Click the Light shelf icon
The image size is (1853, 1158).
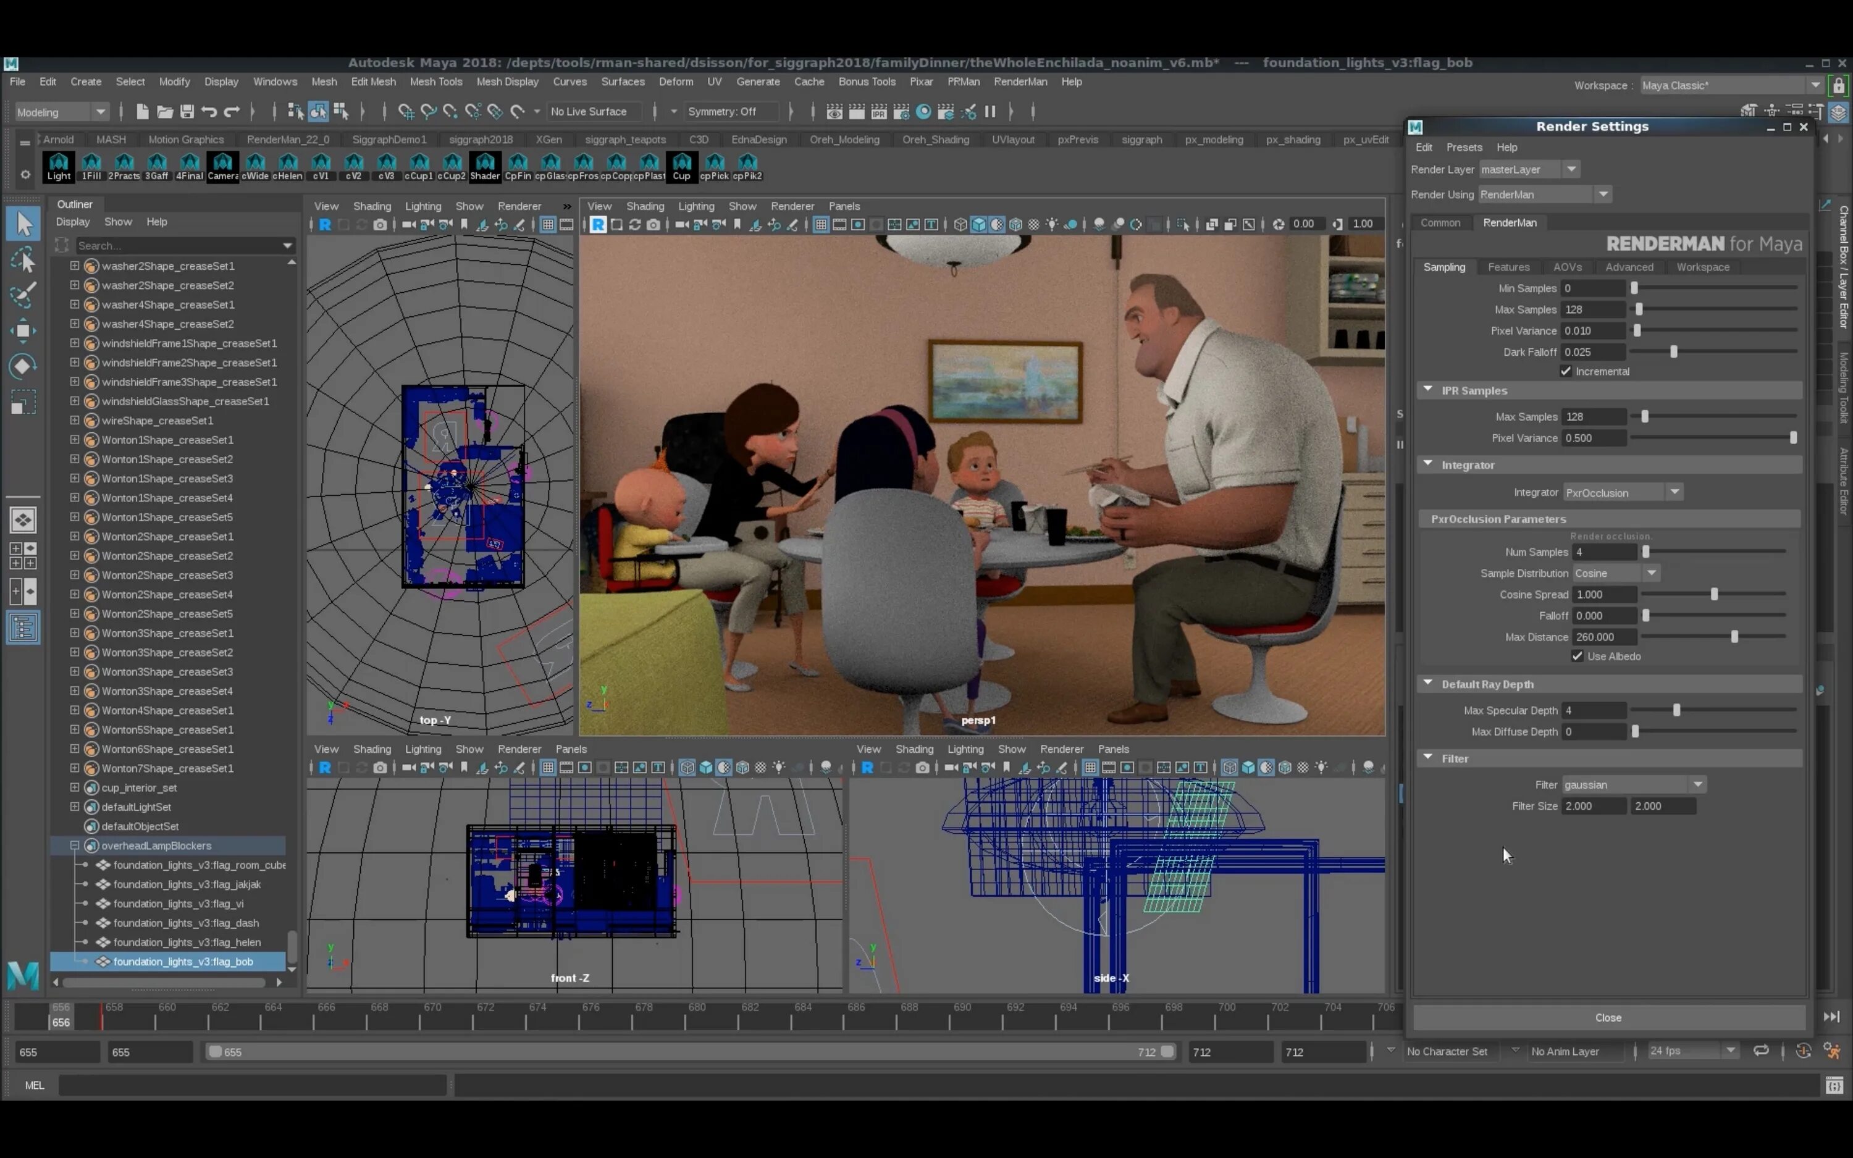[x=58, y=166]
